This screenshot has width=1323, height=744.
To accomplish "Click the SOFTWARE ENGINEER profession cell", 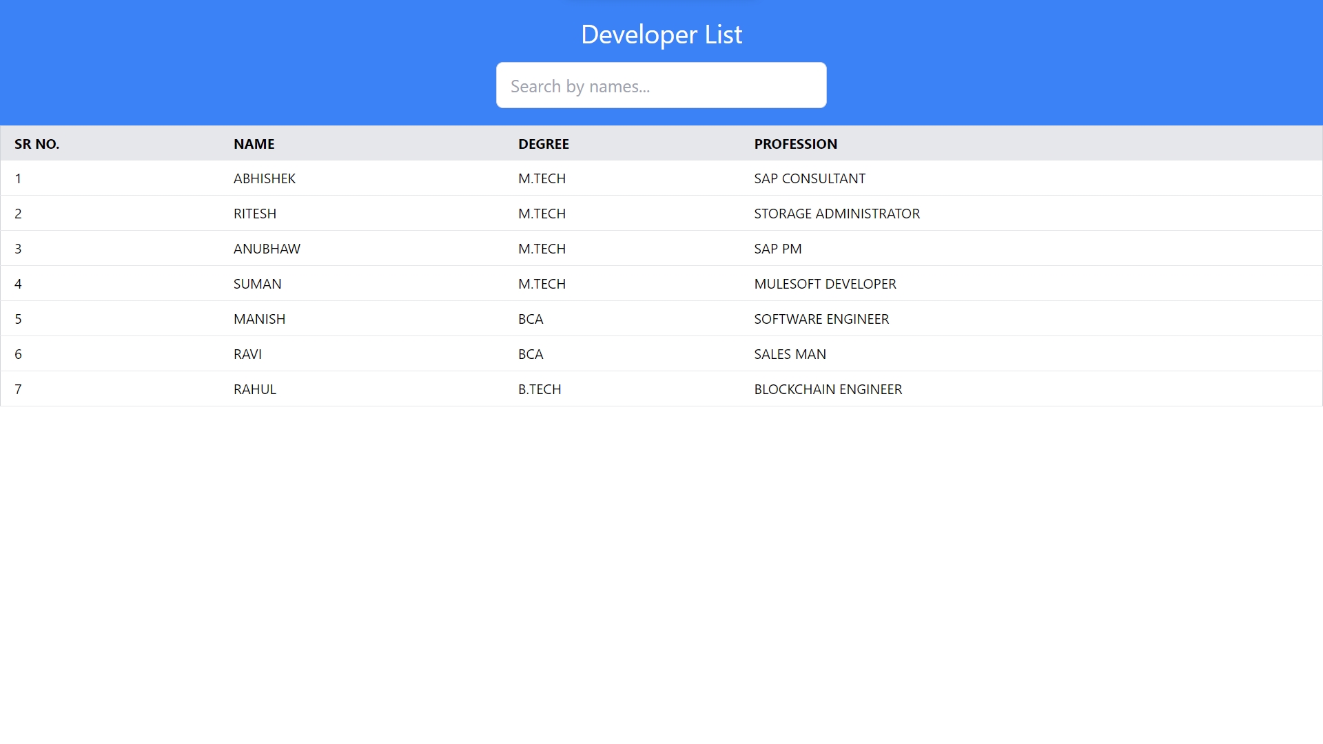I will [x=821, y=319].
